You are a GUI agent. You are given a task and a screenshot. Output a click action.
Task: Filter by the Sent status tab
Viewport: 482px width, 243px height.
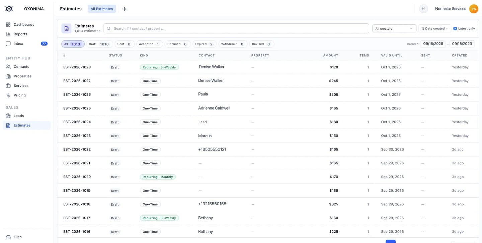click(x=125, y=44)
